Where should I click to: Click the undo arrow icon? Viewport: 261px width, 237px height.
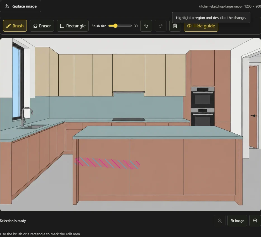click(146, 26)
